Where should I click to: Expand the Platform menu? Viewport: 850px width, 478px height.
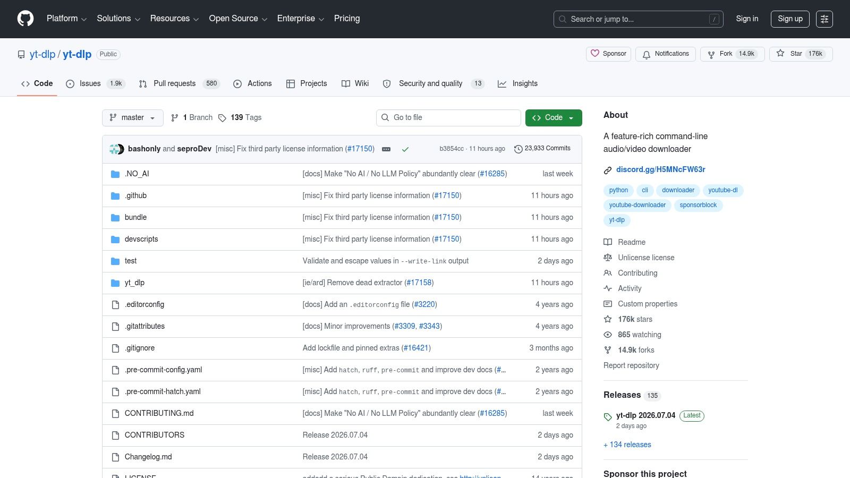[66, 19]
